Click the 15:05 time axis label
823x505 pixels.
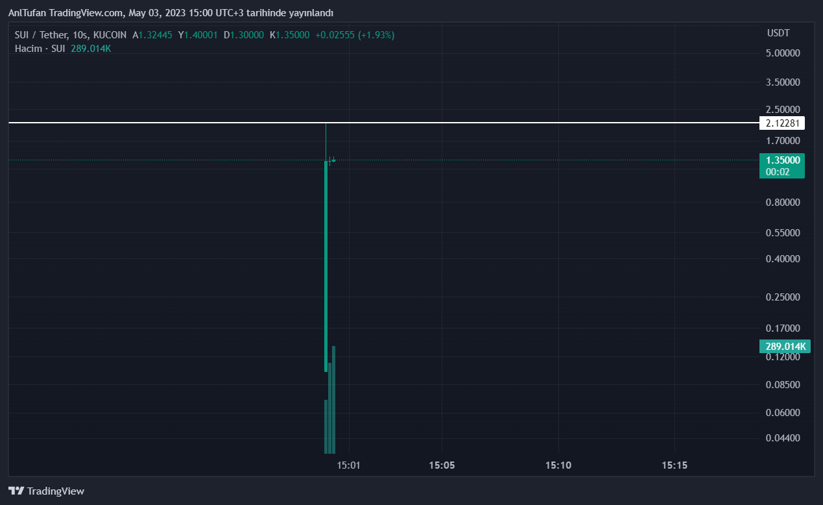441,465
